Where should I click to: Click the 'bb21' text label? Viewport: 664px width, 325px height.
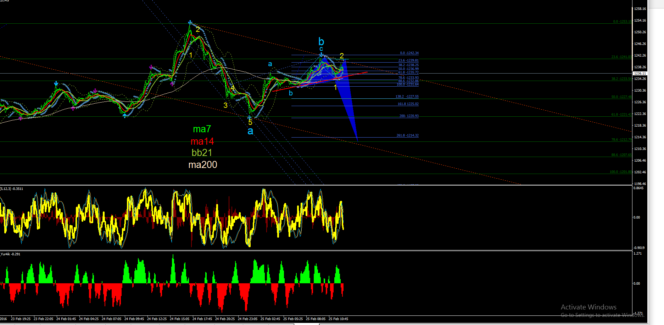click(x=202, y=153)
